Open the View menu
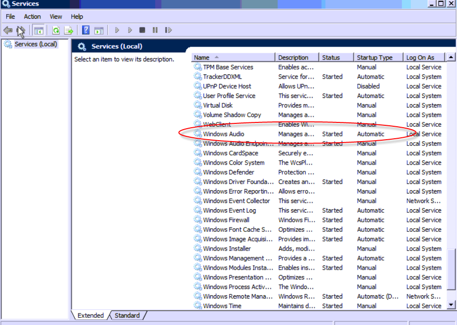457x325 pixels. pos(56,17)
